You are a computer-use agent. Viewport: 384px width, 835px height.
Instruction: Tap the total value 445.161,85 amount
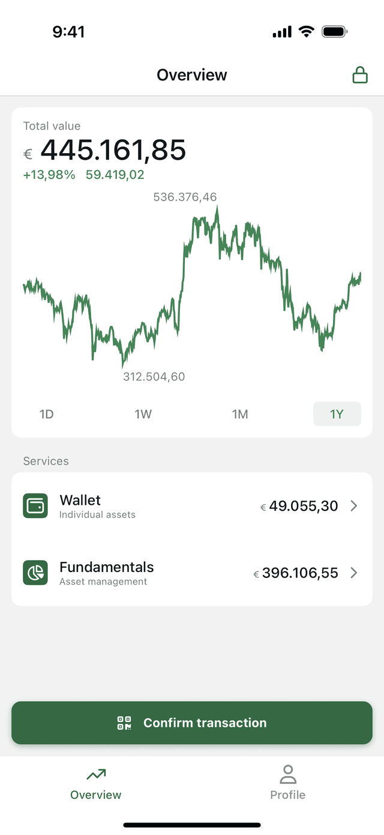[113, 150]
